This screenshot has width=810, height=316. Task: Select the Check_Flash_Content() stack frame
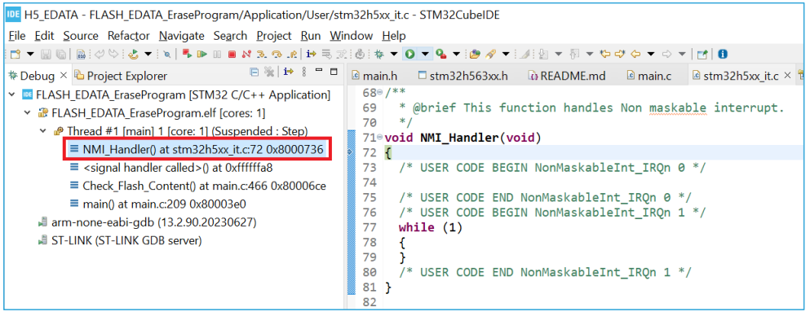click(197, 186)
